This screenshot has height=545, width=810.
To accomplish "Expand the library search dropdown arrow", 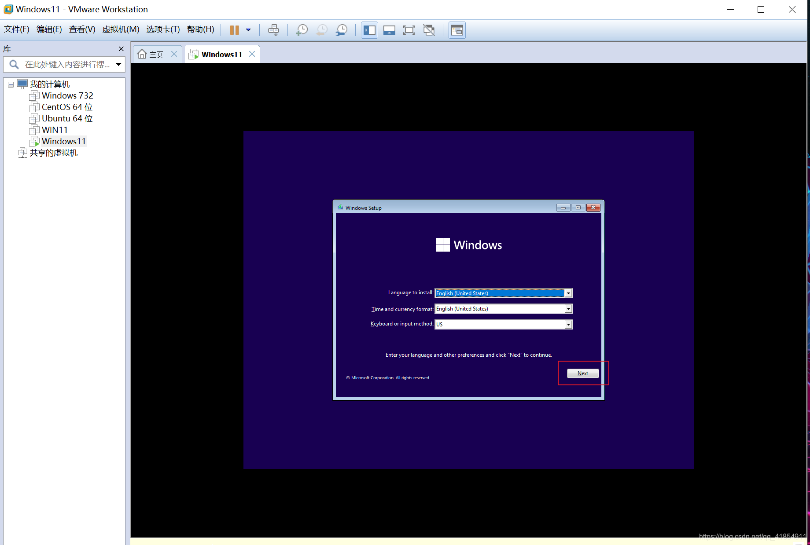I will [x=118, y=65].
